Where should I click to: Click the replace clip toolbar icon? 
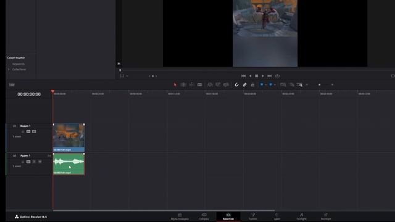[x=226, y=85]
